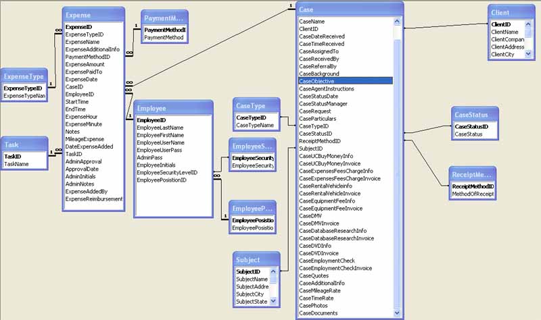Select the StartTime field

[x=77, y=102]
